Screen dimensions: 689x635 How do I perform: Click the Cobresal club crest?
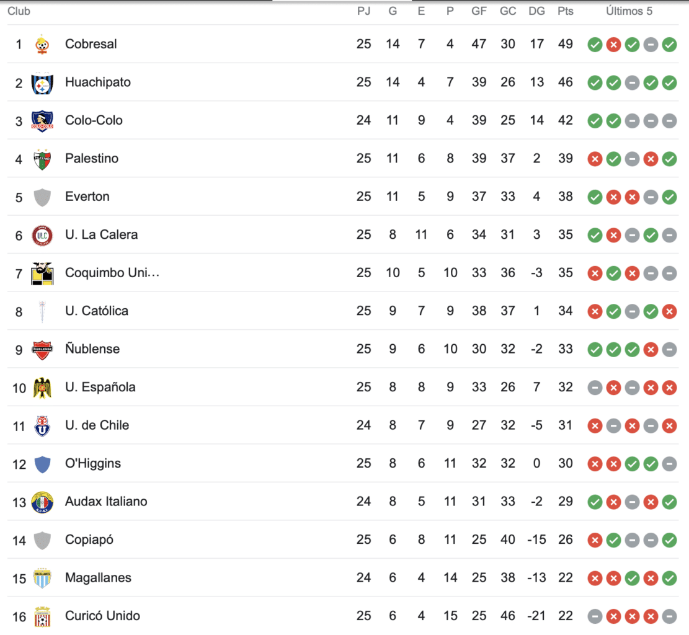point(42,44)
